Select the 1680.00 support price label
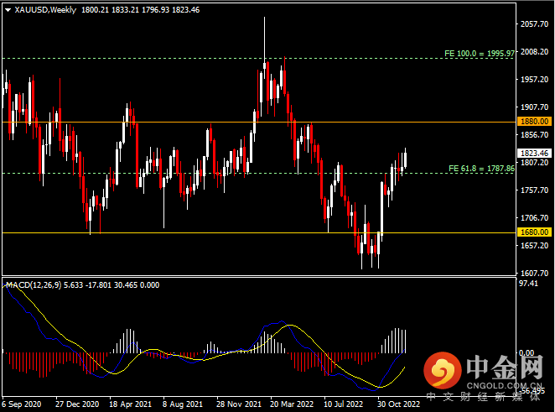 click(x=532, y=232)
